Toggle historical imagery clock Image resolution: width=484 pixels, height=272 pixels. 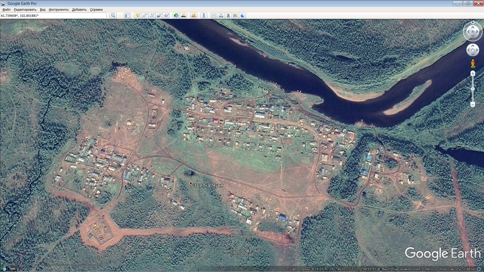tap(176, 15)
